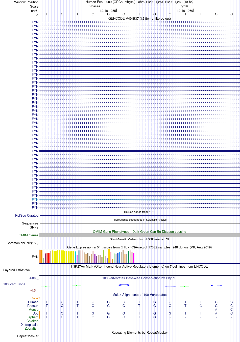The image size is (240, 342).
Task: Select the 100 Vert. Cons track label
Action: tap(14, 284)
